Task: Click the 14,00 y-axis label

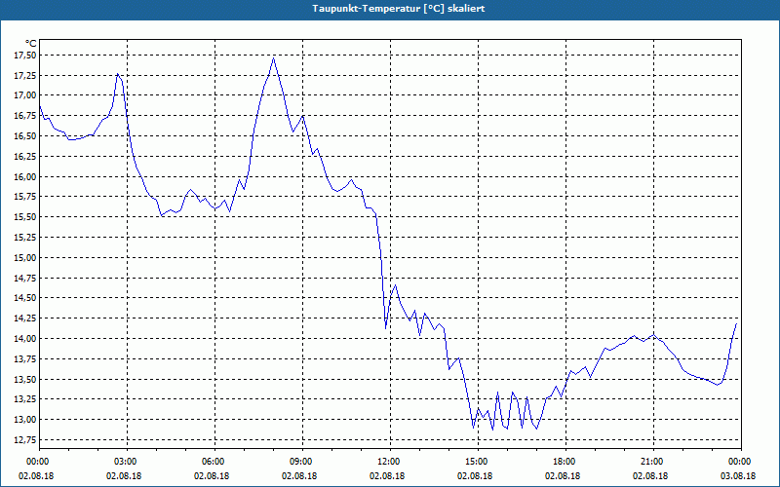Action: 24,339
